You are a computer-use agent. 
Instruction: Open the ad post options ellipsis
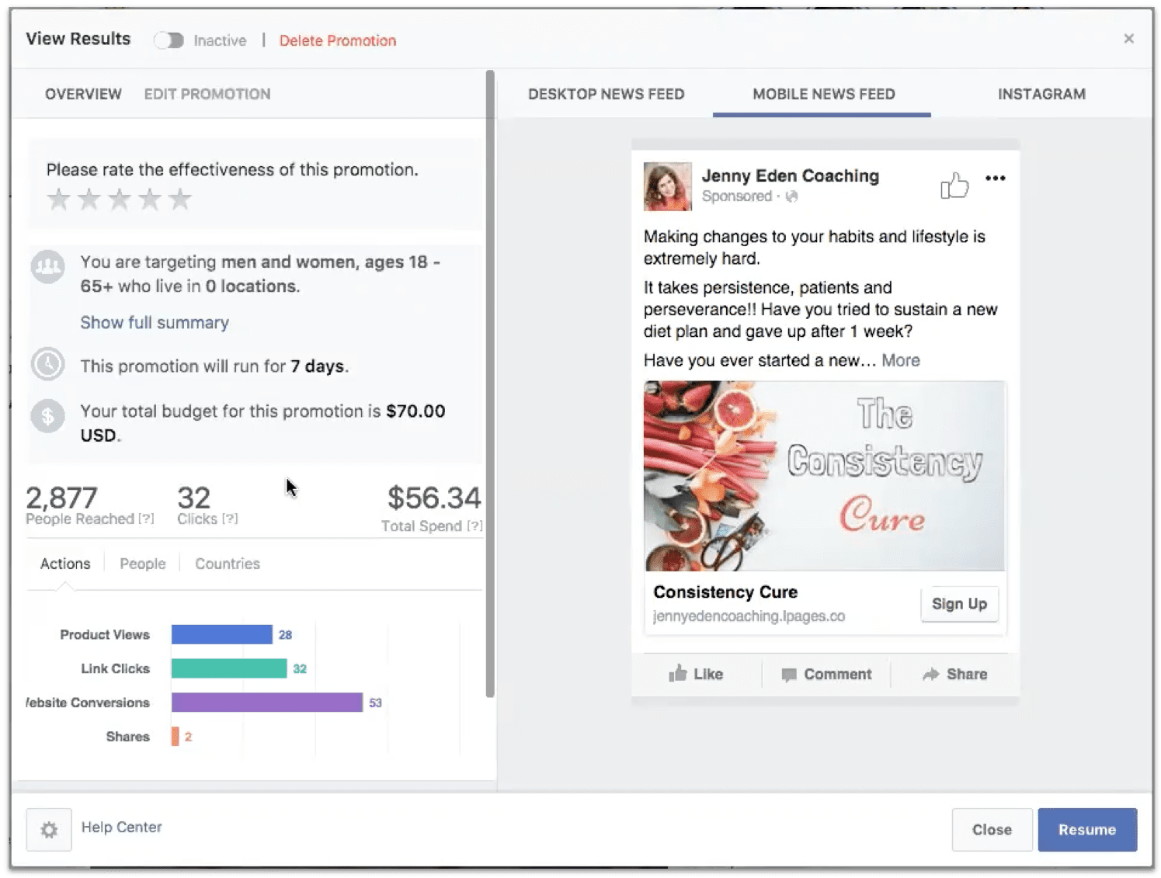click(995, 178)
